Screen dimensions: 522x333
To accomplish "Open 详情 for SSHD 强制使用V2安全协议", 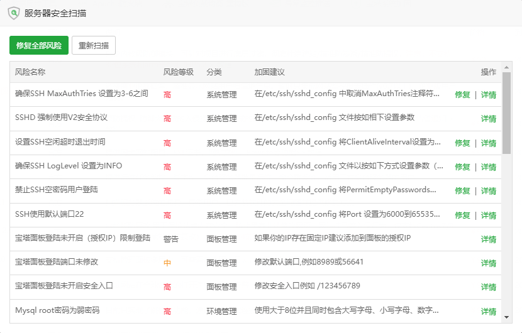I will pyautogui.click(x=489, y=119).
